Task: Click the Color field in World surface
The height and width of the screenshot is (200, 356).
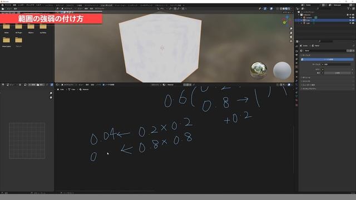Action: click(x=338, y=69)
